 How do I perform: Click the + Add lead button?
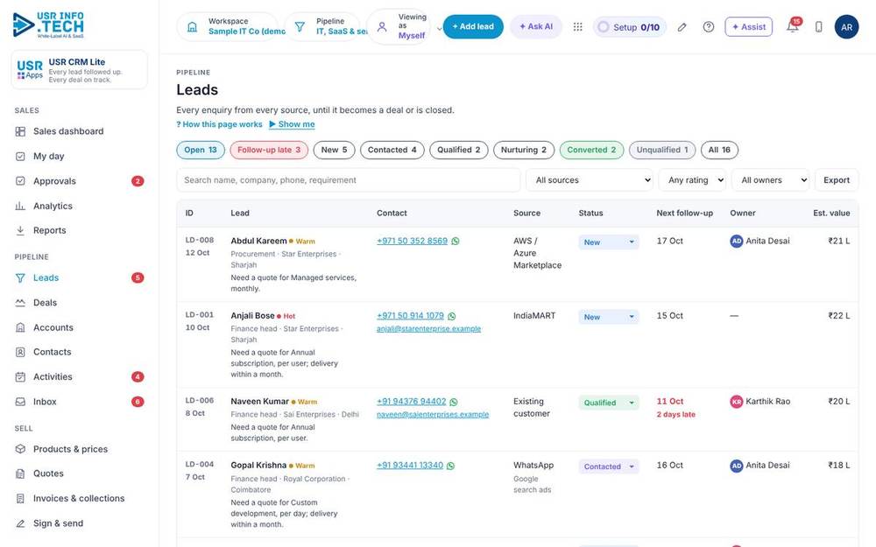coord(473,26)
